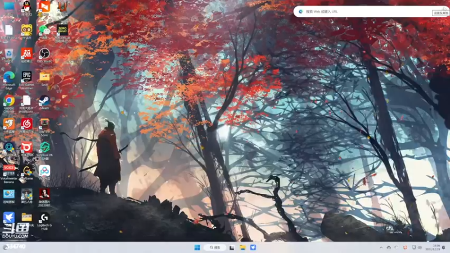Viewport: 450px width, 253px height.
Task: Expand the hidden system tray icons
Action: pyautogui.click(x=381, y=247)
